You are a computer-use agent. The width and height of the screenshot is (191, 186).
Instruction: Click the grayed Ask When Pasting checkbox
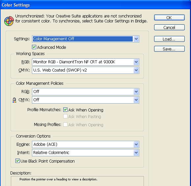(65, 116)
